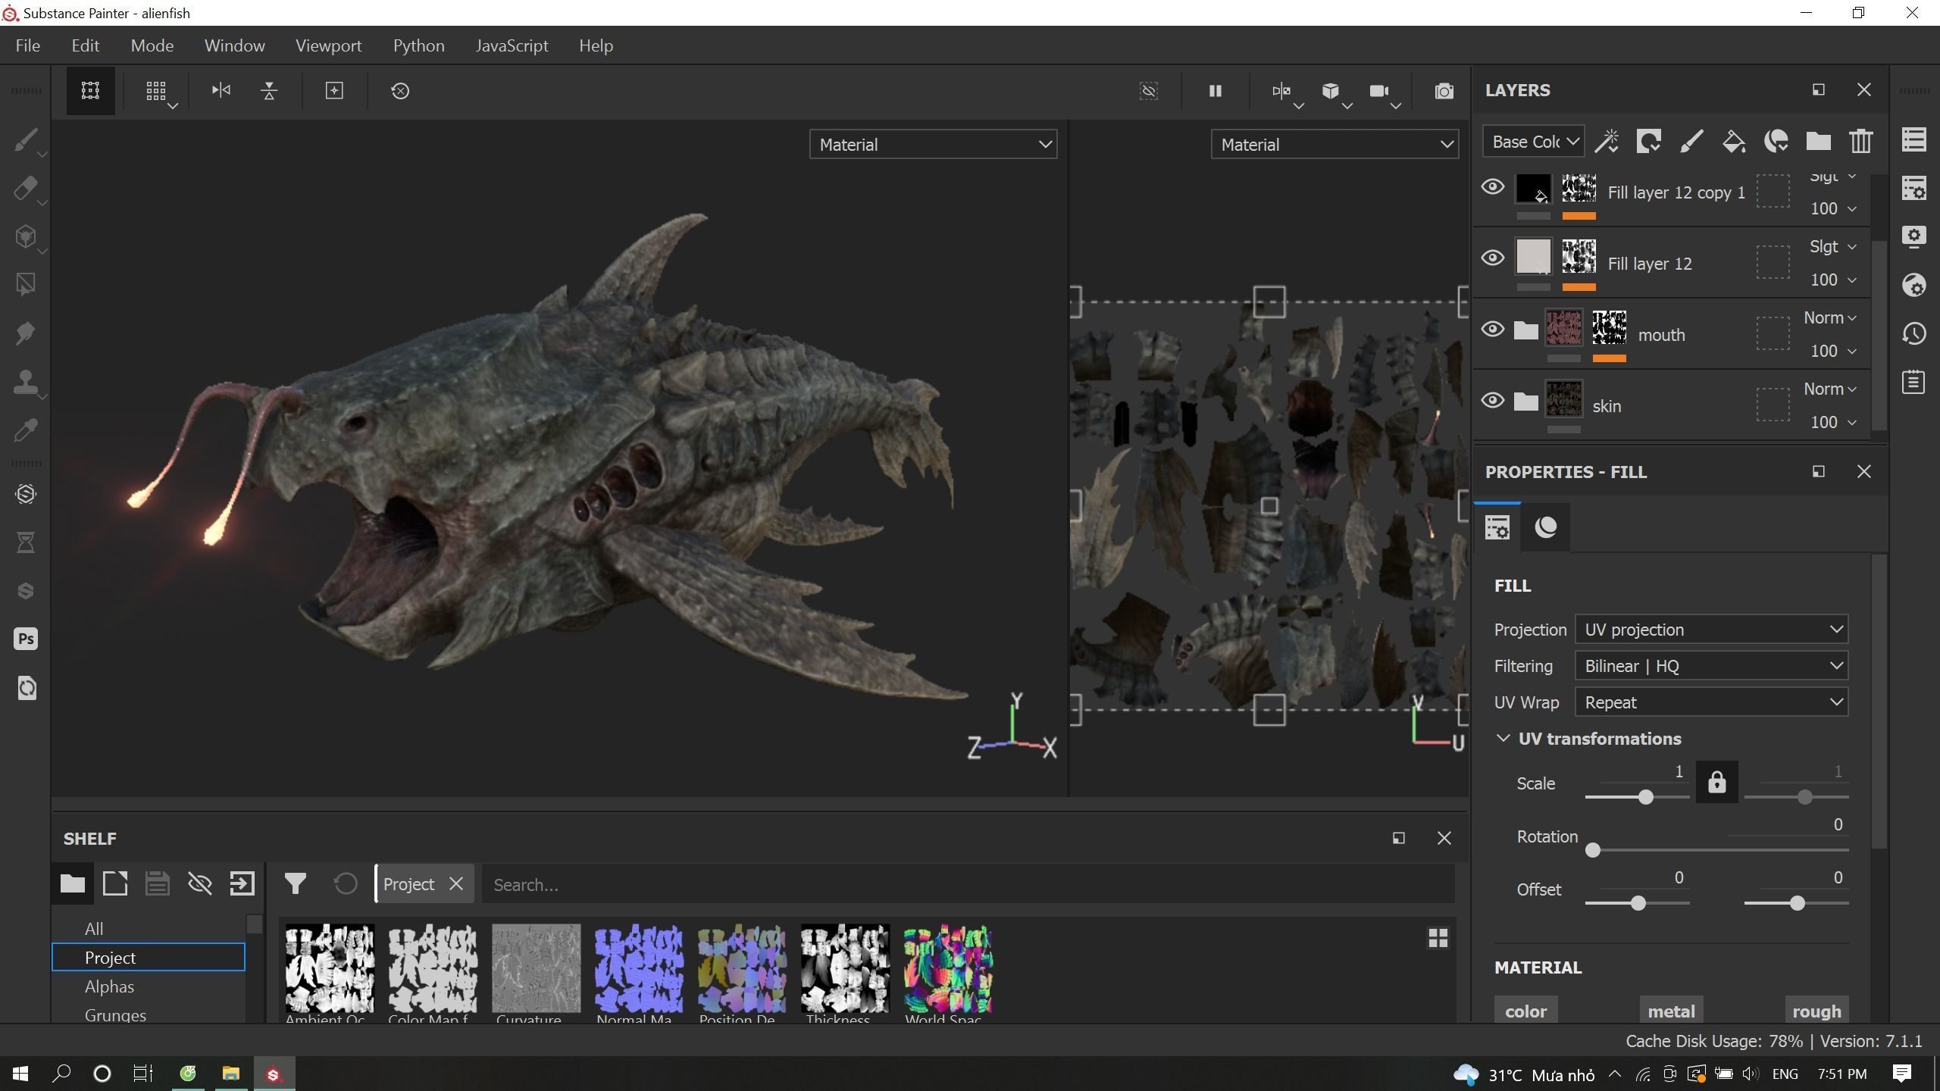Viewport: 1940px width, 1091px height.
Task: Add a paint layer brush icon
Action: pos(1691,141)
